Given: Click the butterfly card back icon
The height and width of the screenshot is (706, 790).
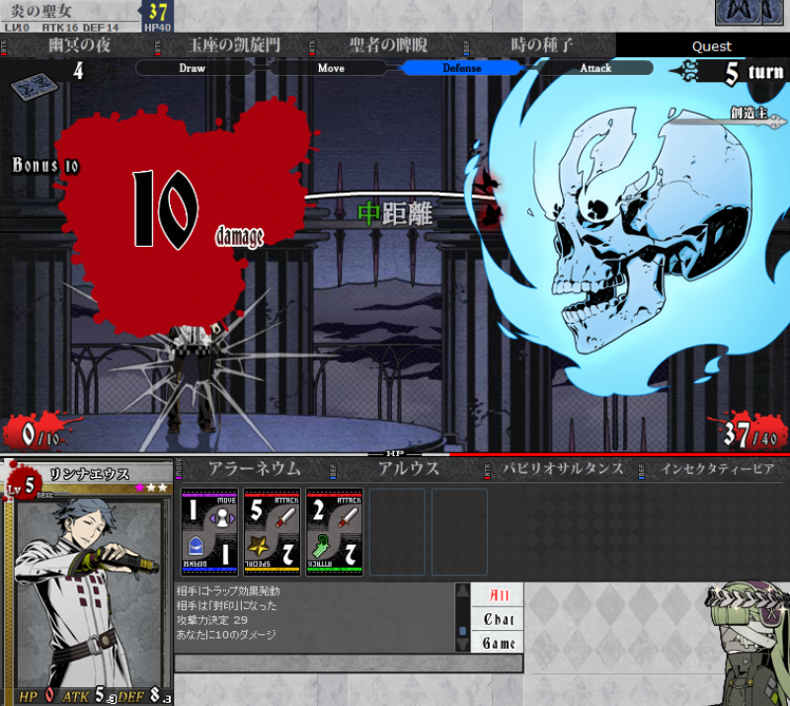Looking at the screenshot, I should point(750,12).
